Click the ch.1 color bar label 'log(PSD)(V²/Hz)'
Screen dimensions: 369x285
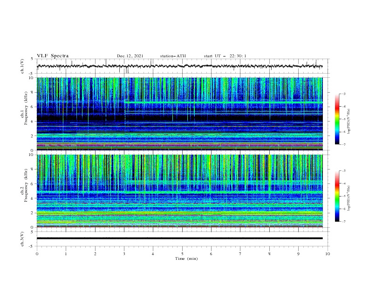tap(349, 122)
